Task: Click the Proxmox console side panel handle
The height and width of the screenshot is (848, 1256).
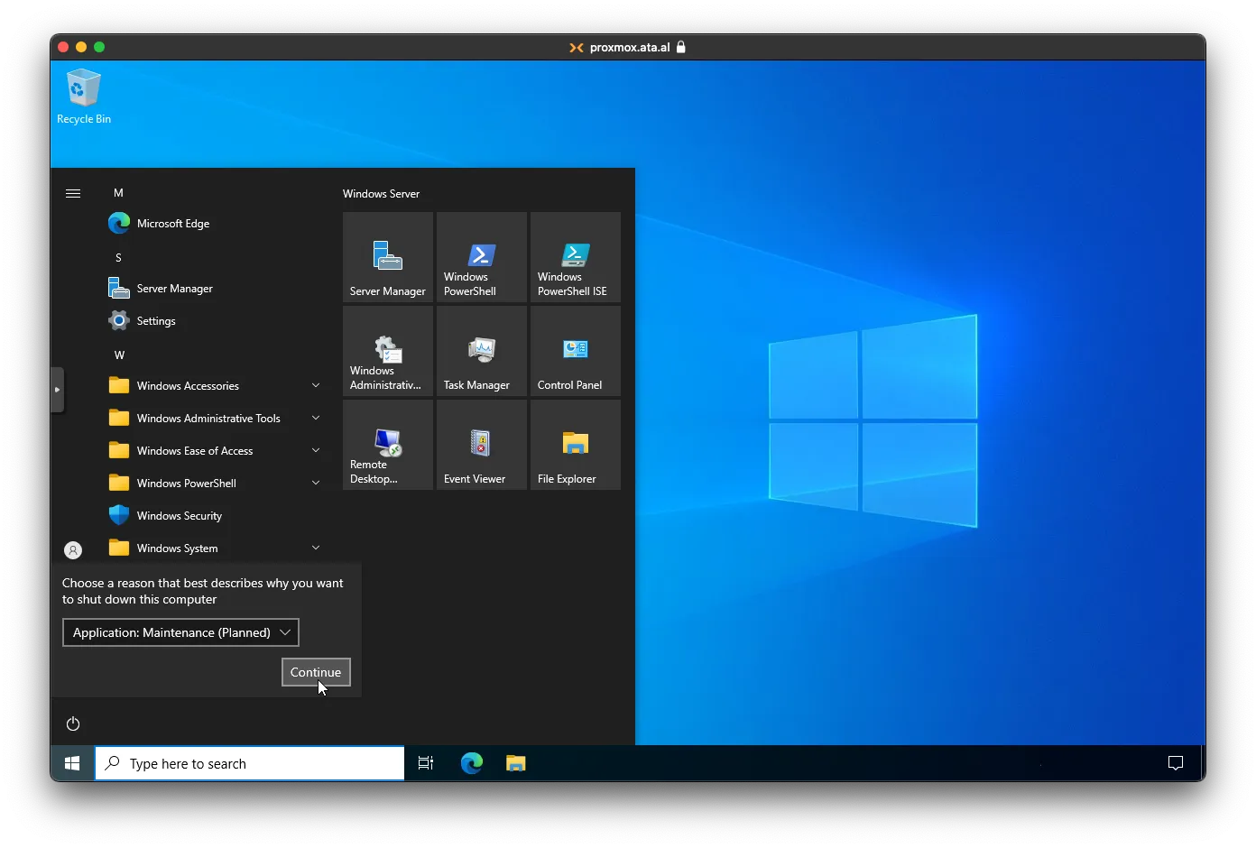Action: 57,390
